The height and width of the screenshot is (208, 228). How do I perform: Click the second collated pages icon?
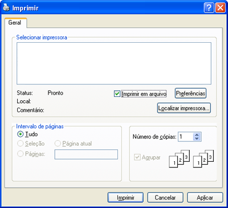click(203, 159)
